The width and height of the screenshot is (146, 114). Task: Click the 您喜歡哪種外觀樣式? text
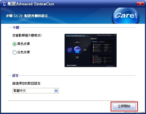[x=27, y=35]
